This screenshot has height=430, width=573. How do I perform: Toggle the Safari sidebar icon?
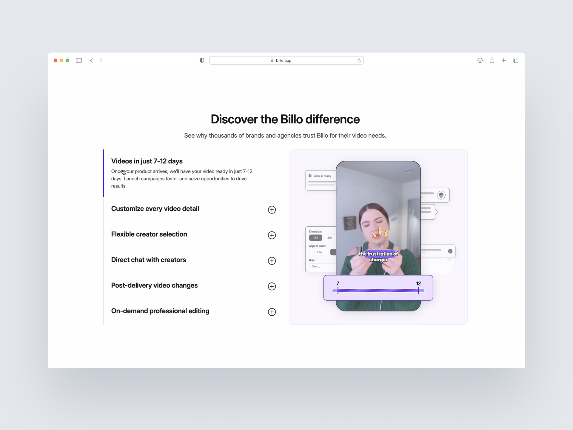79,60
